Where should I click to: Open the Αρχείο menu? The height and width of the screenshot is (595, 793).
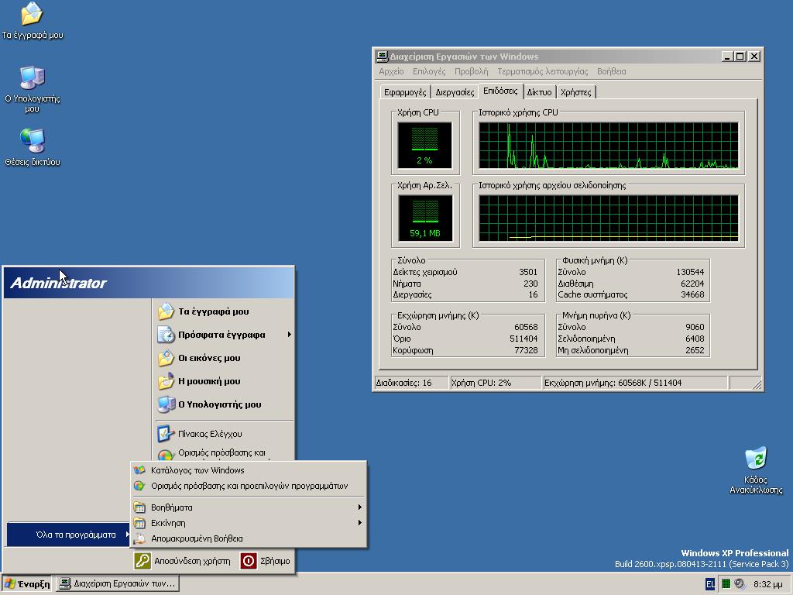391,71
